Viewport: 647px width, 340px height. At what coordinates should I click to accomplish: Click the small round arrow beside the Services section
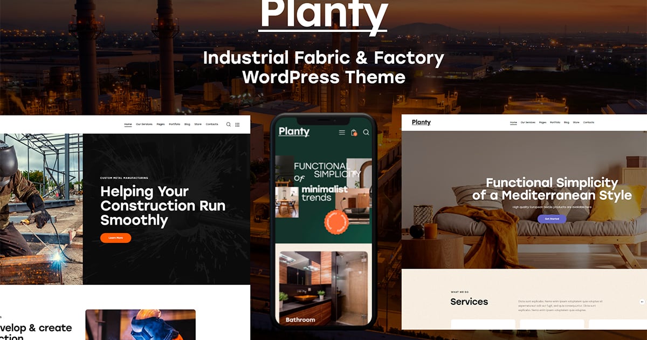[642, 302]
